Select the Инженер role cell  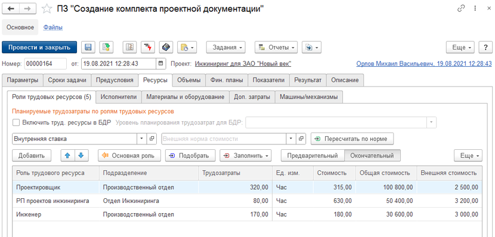56,214
